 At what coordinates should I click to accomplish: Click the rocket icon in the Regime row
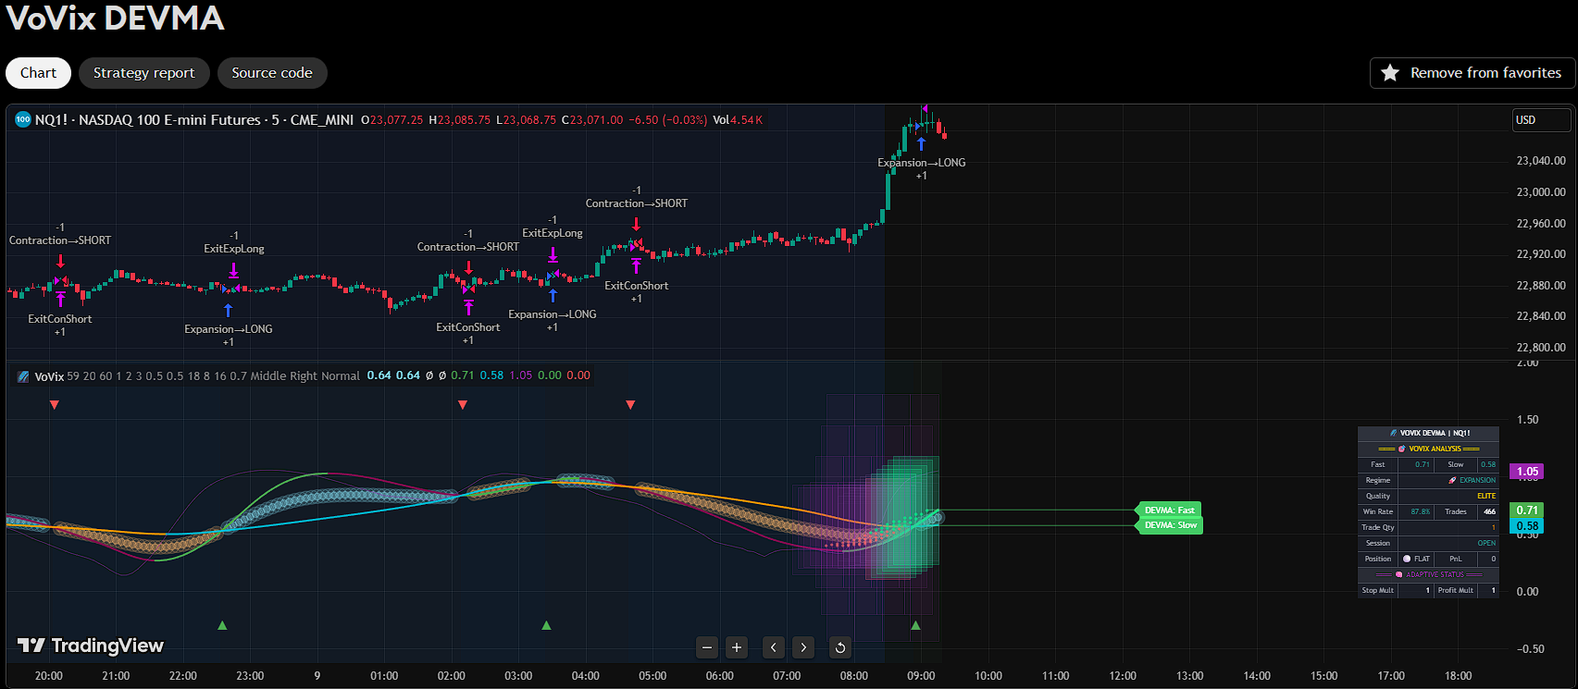1452,480
